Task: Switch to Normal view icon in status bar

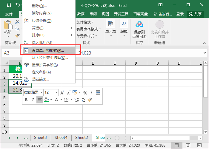Action: 176,145
